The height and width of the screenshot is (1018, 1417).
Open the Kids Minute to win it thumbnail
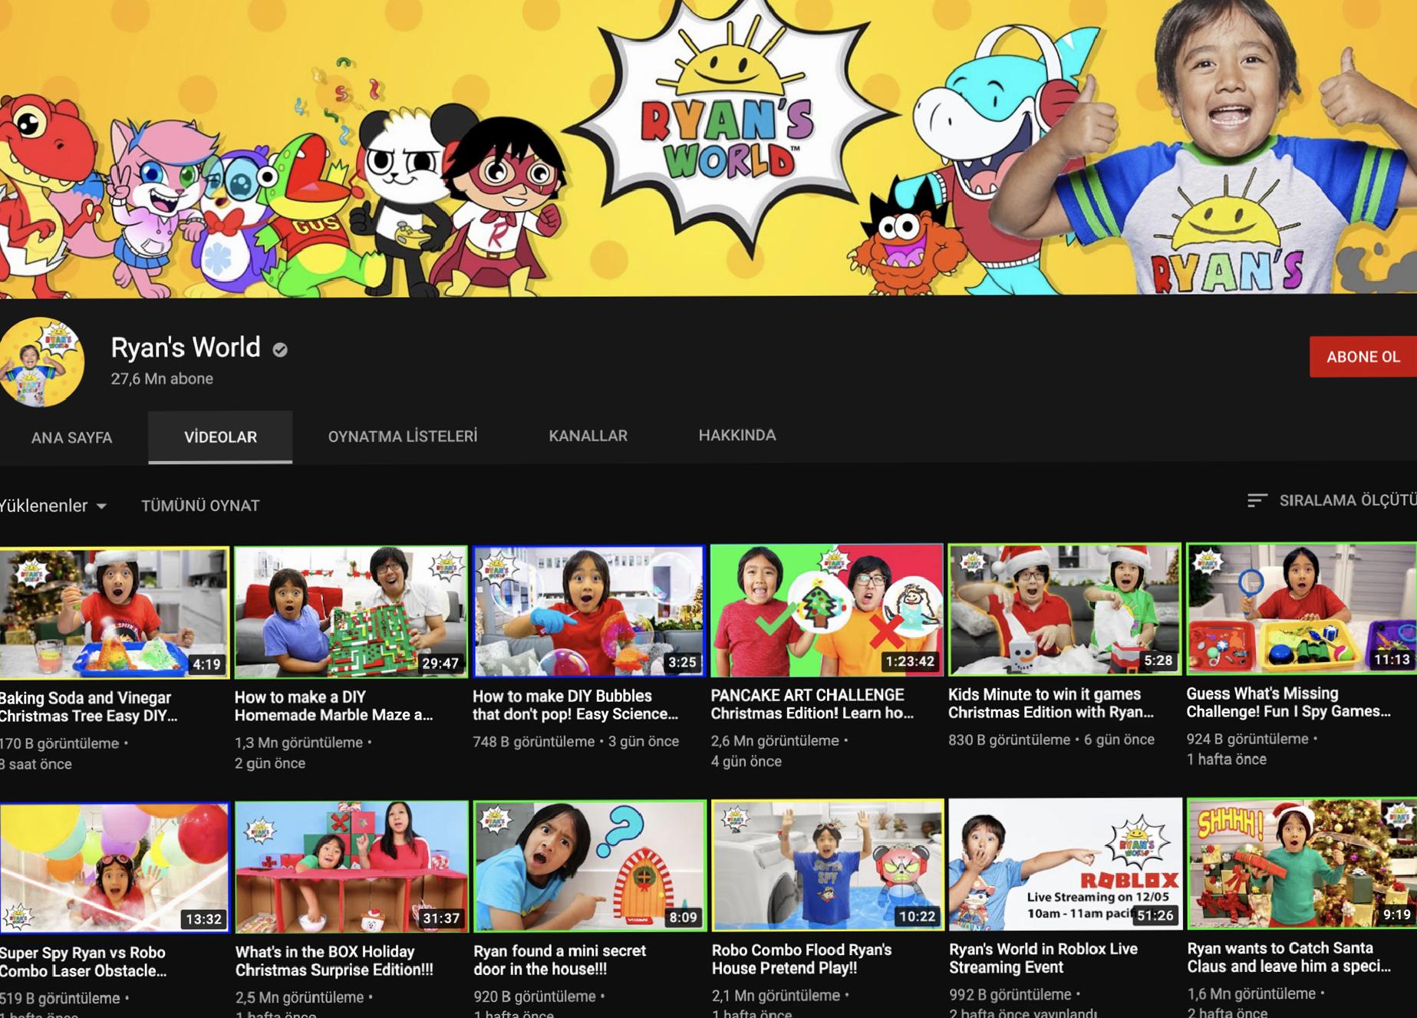[1064, 610]
